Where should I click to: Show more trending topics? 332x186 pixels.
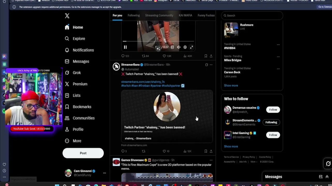coord(231,86)
